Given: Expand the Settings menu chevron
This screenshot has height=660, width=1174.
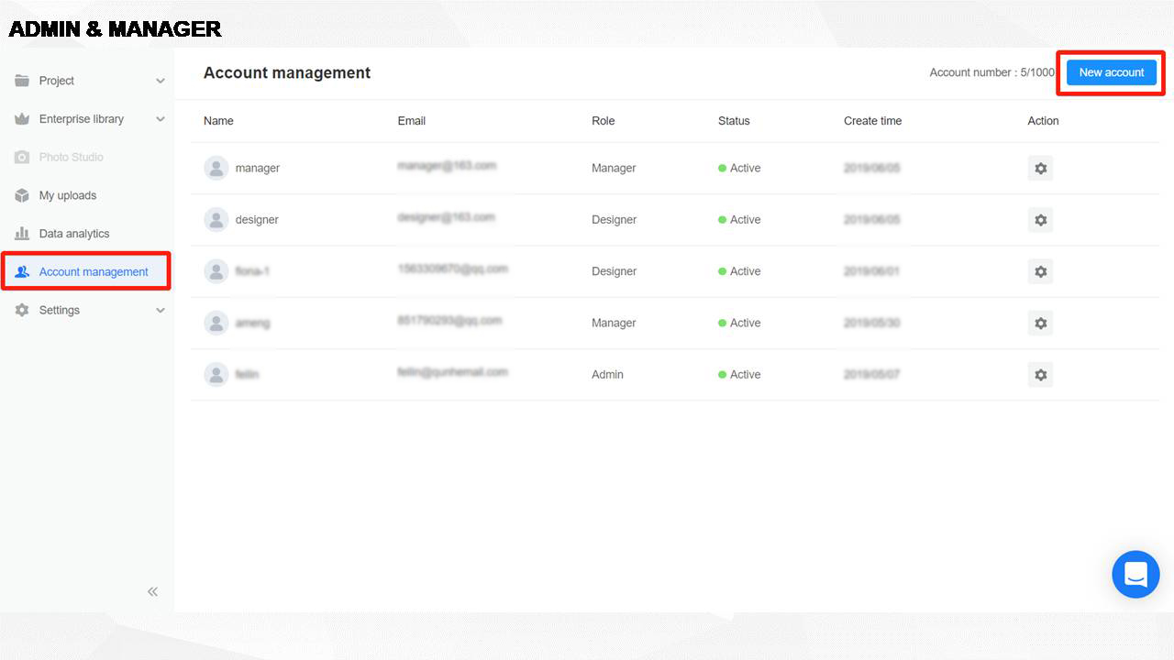Looking at the screenshot, I should point(161,310).
